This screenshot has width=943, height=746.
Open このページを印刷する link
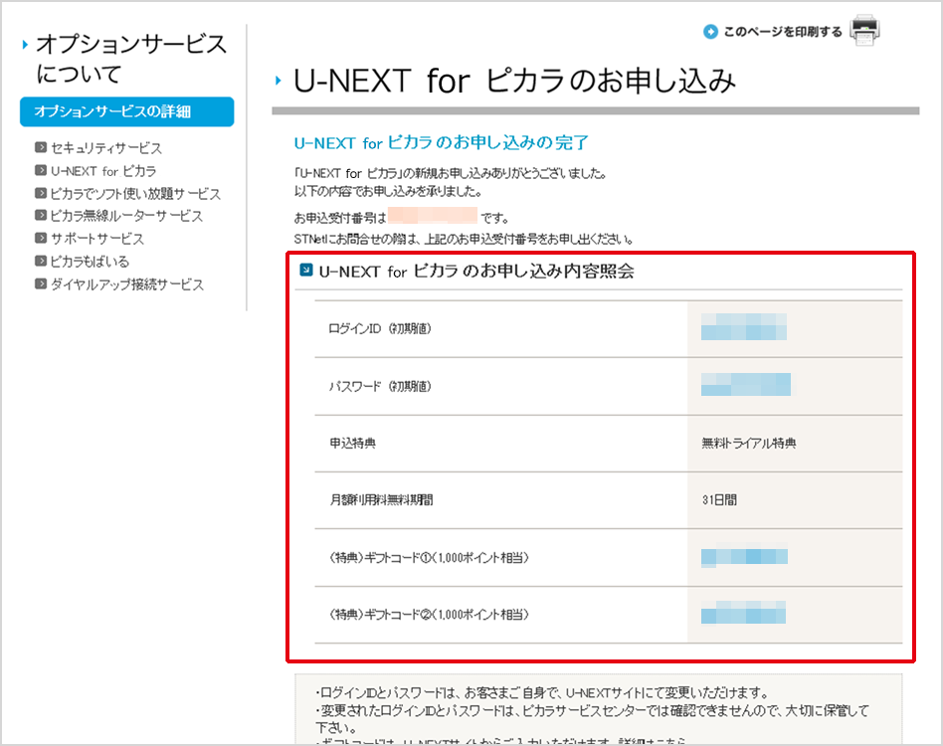[x=783, y=31]
